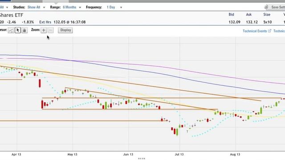
Task: Click the Display button
Action: [x=65, y=30]
